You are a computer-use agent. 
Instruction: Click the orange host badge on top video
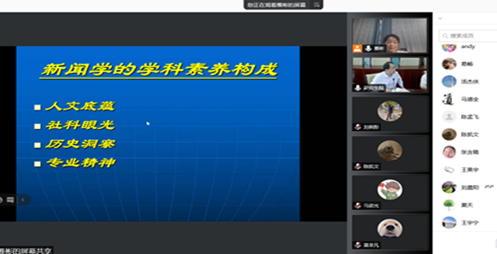(x=357, y=48)
